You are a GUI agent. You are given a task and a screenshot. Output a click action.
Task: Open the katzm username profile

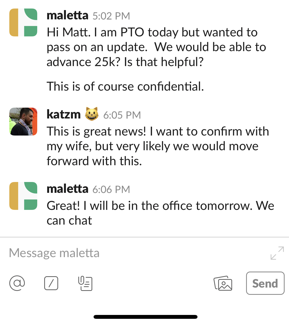pyautogui.click(x=64, y=114)
